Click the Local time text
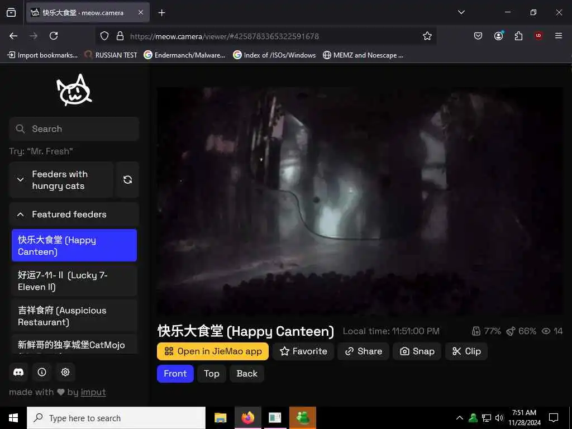572x429 pixels. pos(391,331)
